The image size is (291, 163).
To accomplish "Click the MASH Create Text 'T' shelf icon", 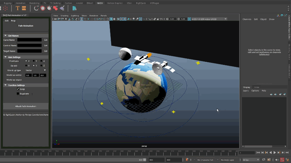I will coord(17,8).
